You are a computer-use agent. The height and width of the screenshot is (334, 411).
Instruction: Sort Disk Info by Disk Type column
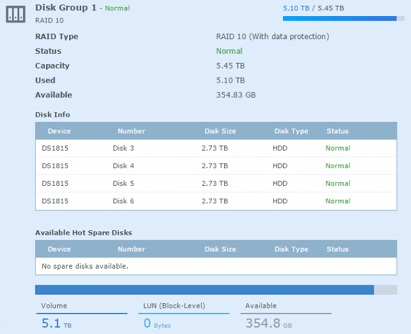pos(291,131)
